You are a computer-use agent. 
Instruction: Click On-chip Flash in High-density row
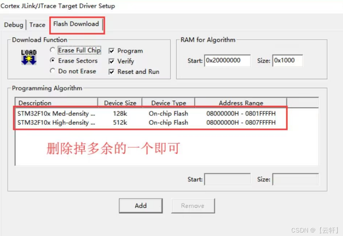click(x=168, y=122)
